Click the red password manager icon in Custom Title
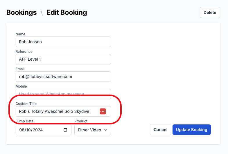 pos(103,111)
